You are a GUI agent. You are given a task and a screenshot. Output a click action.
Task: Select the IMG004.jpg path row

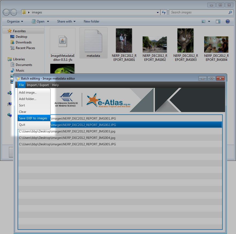pyautogui.click(x=120, y=138)
